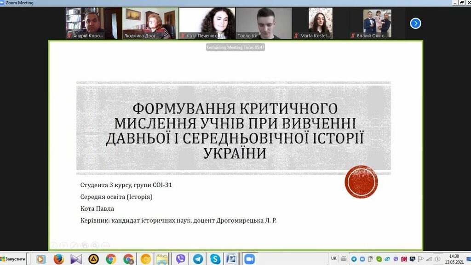Viewport: 471px width, 265px height.
Task: Click the Запустити start button
Action: (x=13, y=259)
